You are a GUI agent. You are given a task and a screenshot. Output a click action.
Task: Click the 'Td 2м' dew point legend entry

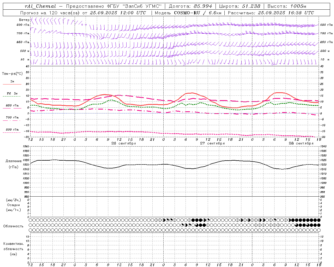point(12,93)
